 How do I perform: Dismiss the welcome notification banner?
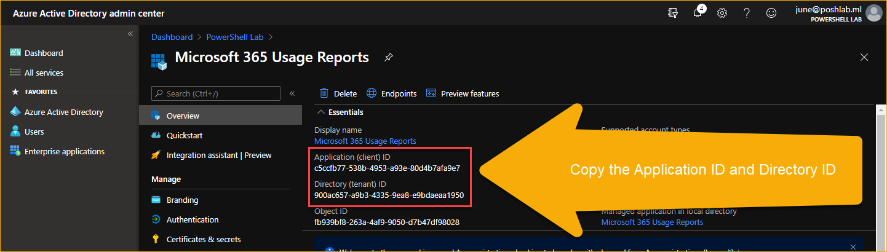[x=853, y=247]
